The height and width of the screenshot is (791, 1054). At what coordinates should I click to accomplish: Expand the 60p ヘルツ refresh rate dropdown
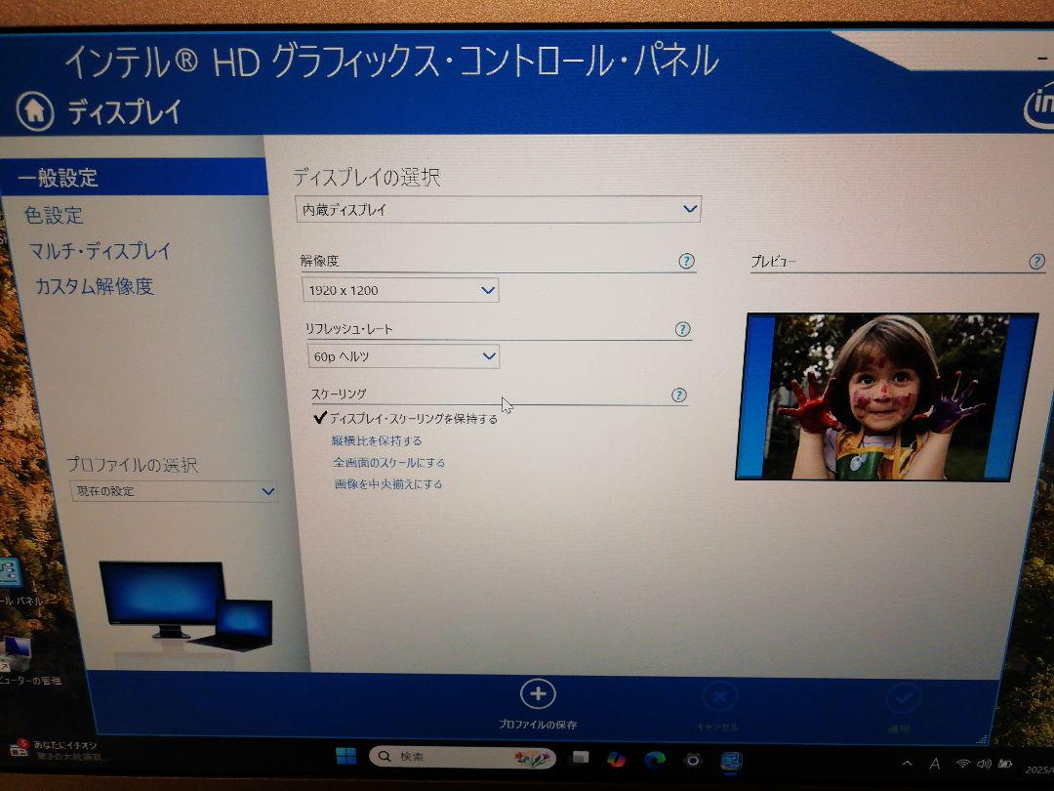coord(403,355)
